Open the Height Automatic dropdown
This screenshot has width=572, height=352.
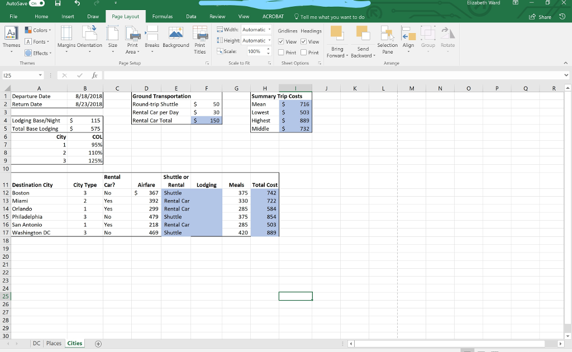269,40
